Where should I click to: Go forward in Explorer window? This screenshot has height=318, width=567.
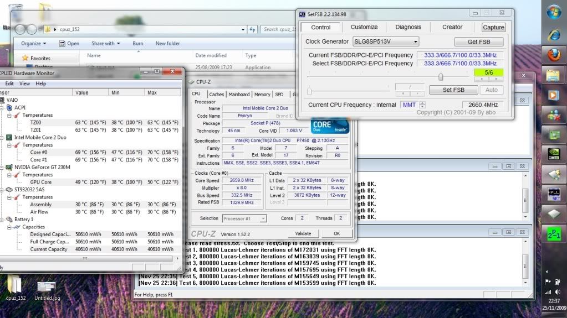tap(32, 29)
